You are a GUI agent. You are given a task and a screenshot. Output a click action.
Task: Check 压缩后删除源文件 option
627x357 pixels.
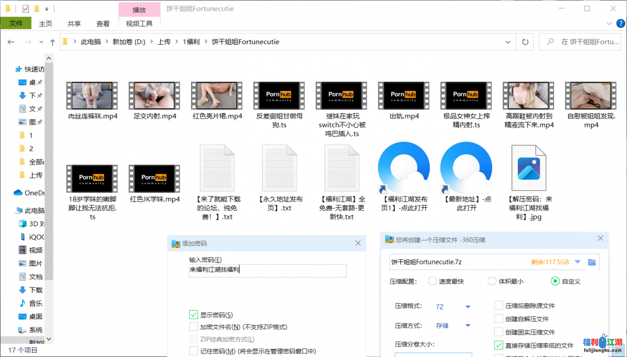(499, 306)
